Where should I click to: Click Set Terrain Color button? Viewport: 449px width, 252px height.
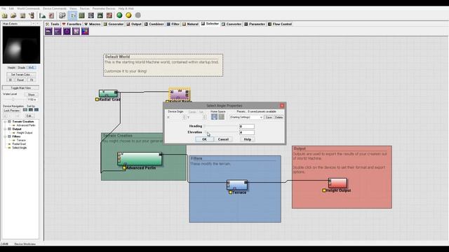pyautogui.click(x=20, y=75)
